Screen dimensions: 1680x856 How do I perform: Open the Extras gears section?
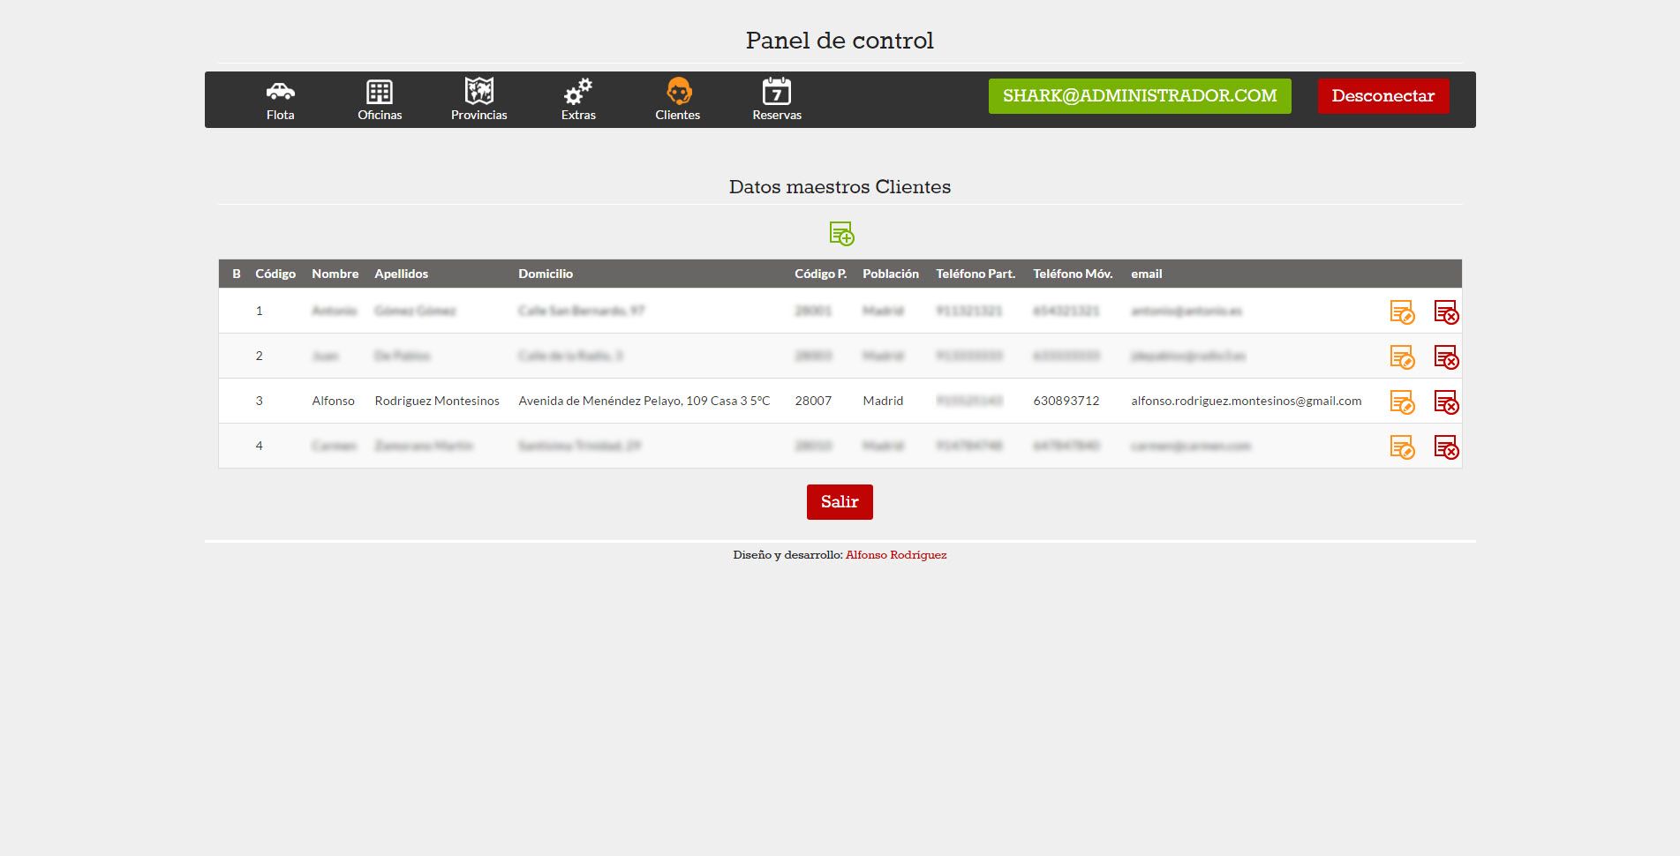click(x=578, y=100)
